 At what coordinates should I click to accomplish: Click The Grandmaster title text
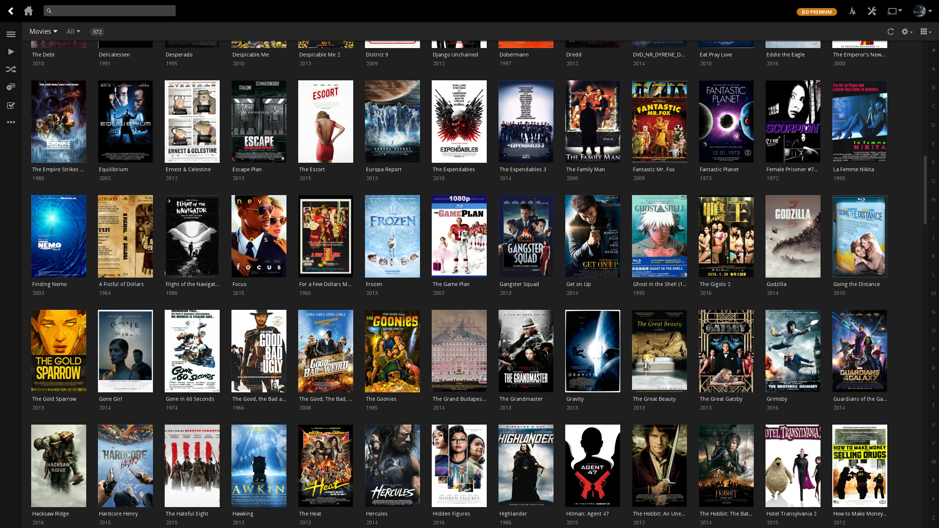pyautogui.click(x=521, y=399)
